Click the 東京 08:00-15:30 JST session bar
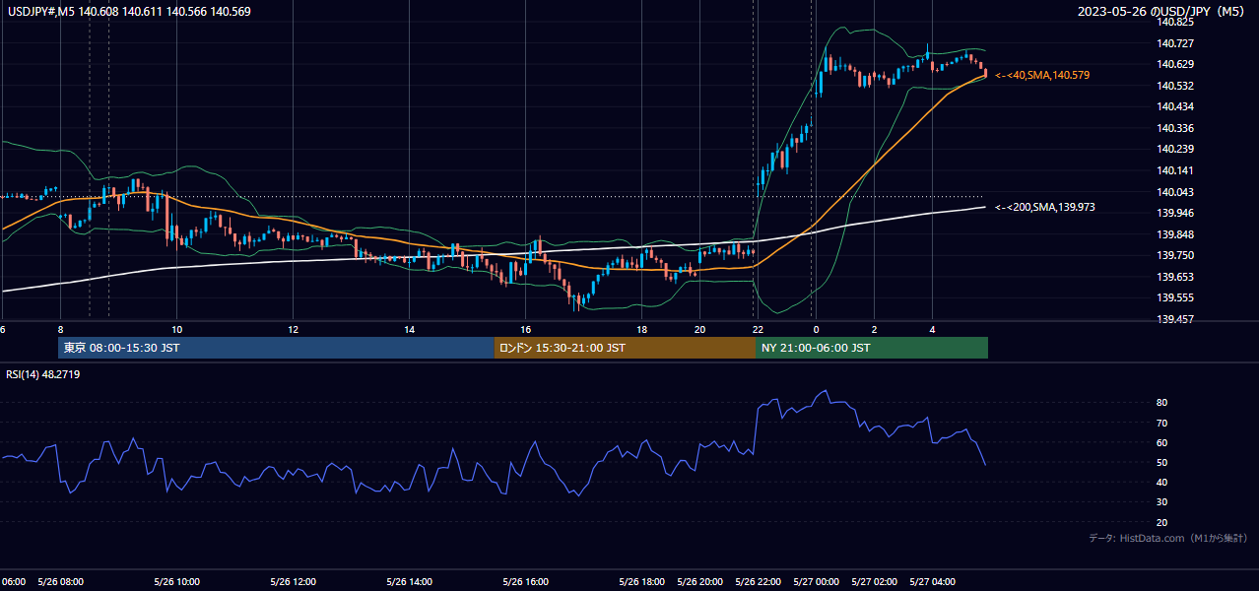 point(276,348)
